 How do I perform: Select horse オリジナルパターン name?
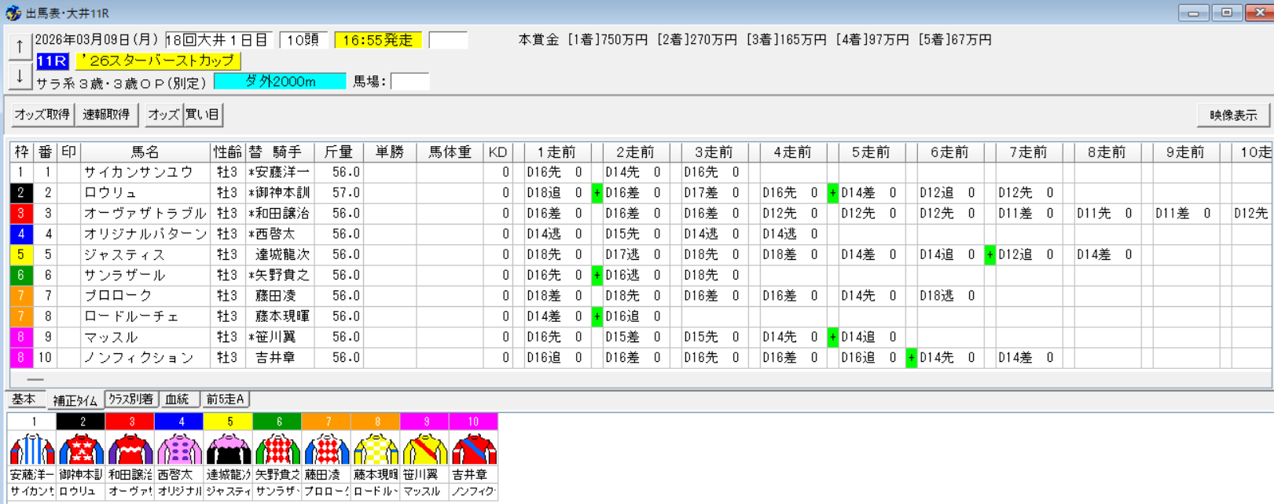tap(145, 234)
